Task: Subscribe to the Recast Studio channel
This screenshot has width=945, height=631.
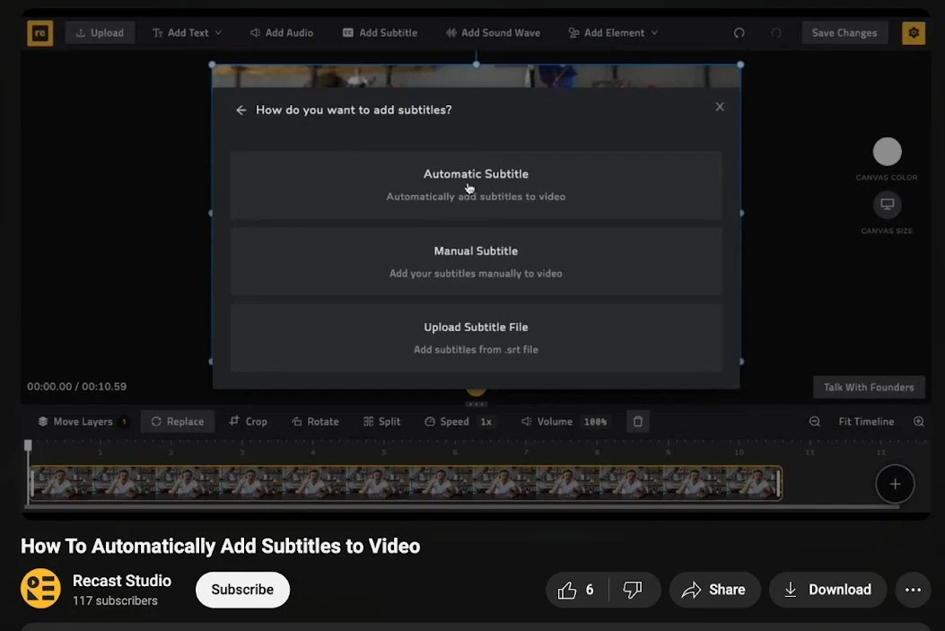Action: [x=242, y=590]
